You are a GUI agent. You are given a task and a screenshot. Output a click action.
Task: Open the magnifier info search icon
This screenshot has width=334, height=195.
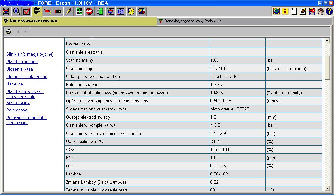click(16, 12)
